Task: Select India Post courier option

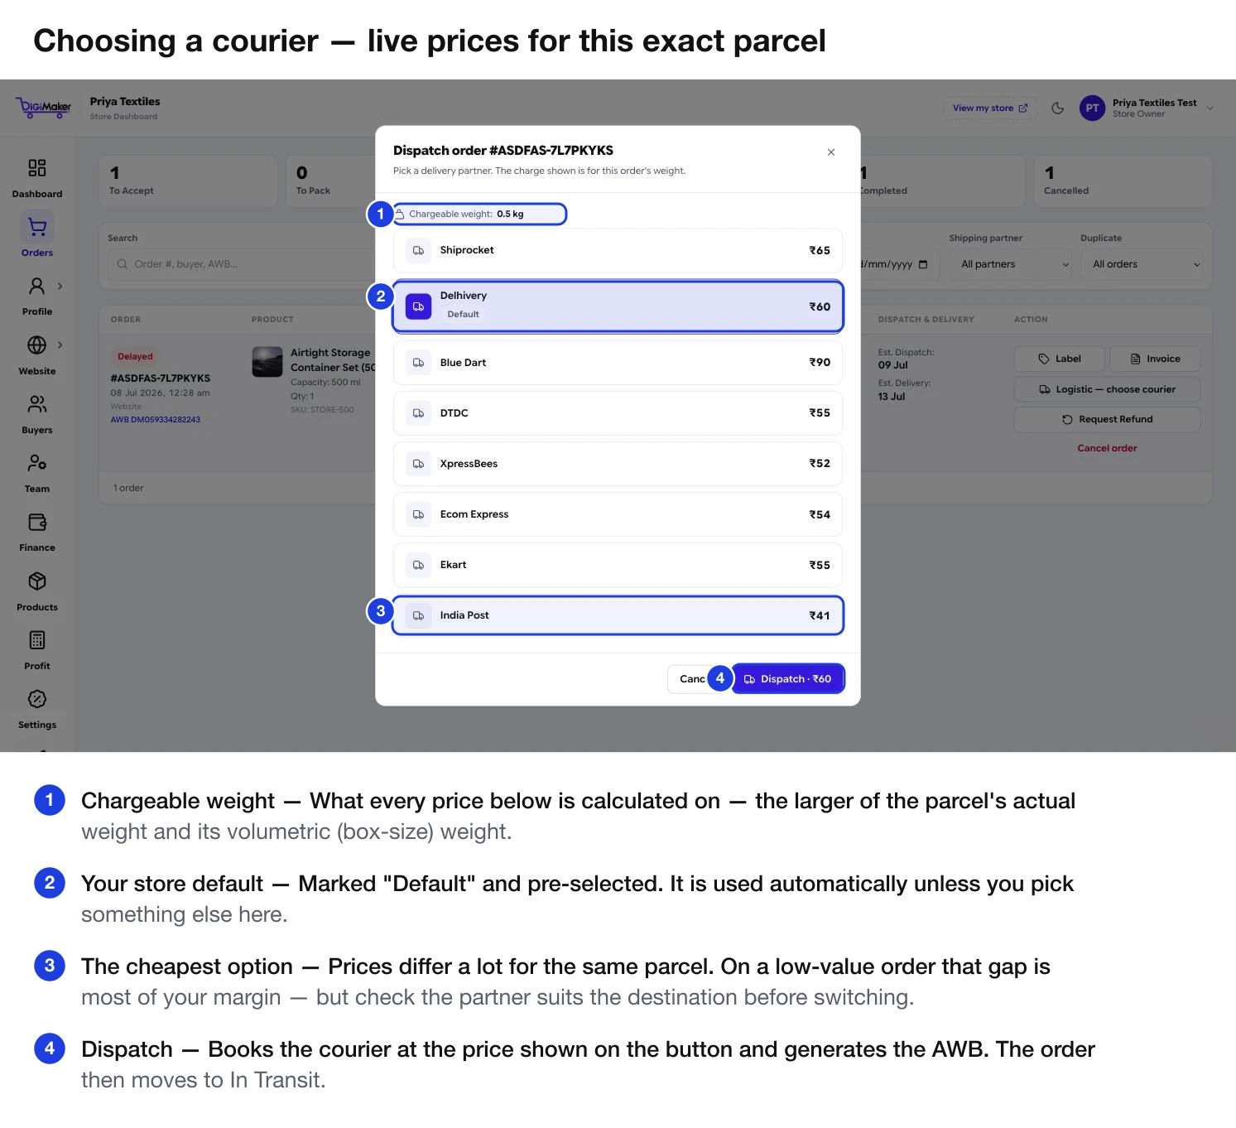Action: pos(618,615)
